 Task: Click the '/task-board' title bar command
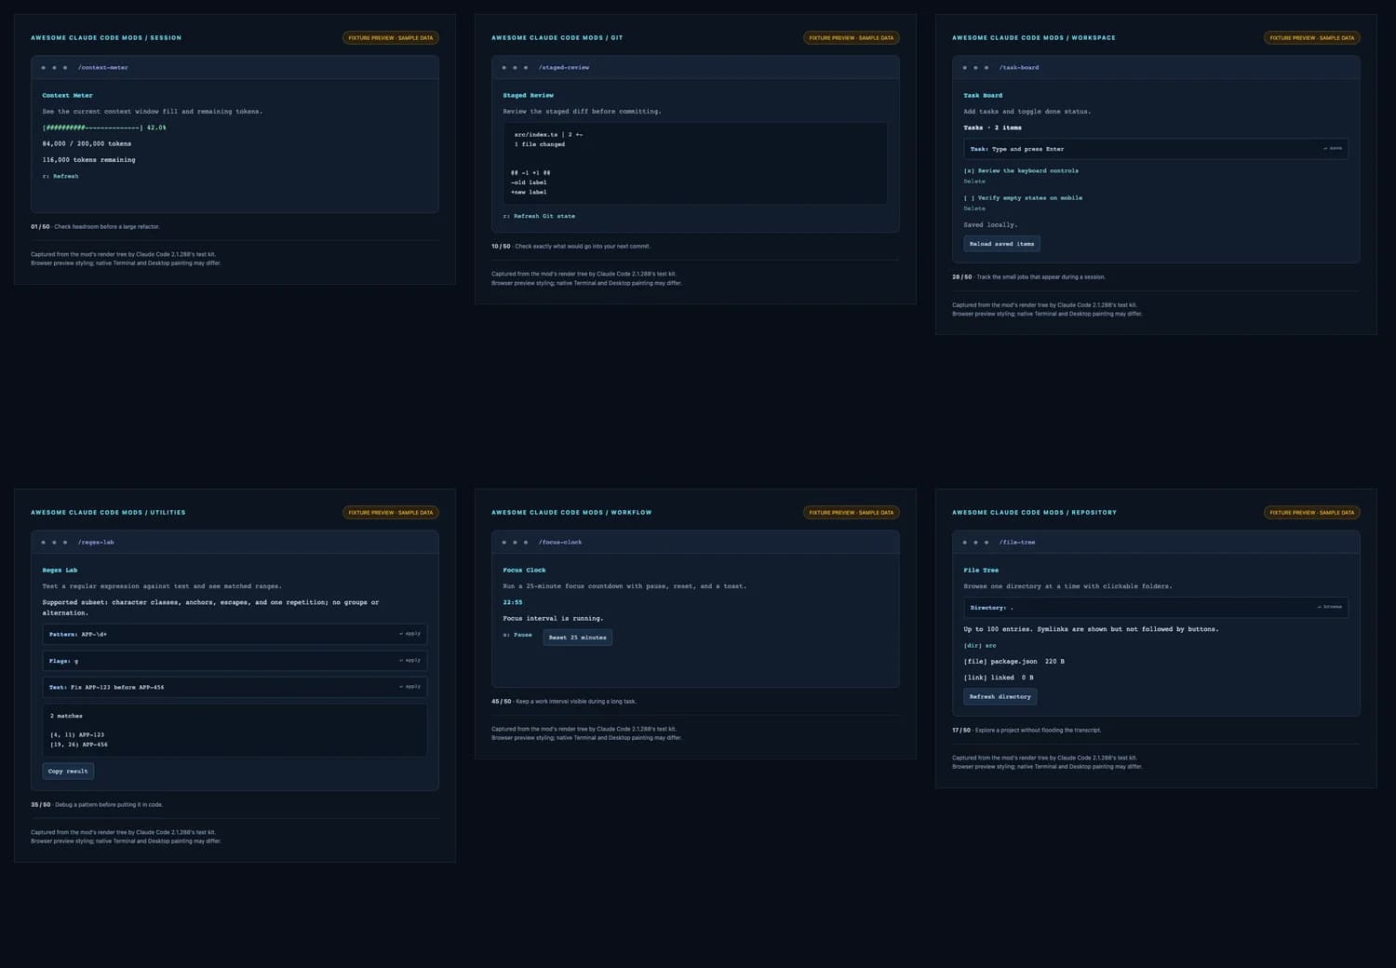pyautogui.click(x=1018, y=67)
